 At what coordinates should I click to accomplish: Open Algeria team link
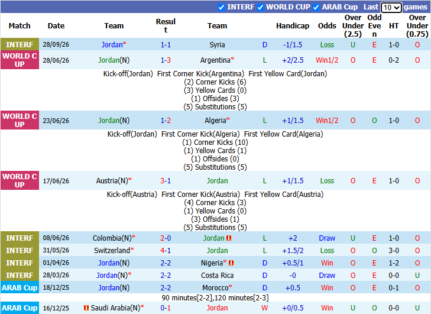tap(215, 121)
